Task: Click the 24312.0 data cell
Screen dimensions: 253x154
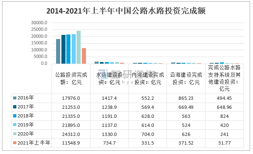Action: pyautogui.click(x=71, y=134)
